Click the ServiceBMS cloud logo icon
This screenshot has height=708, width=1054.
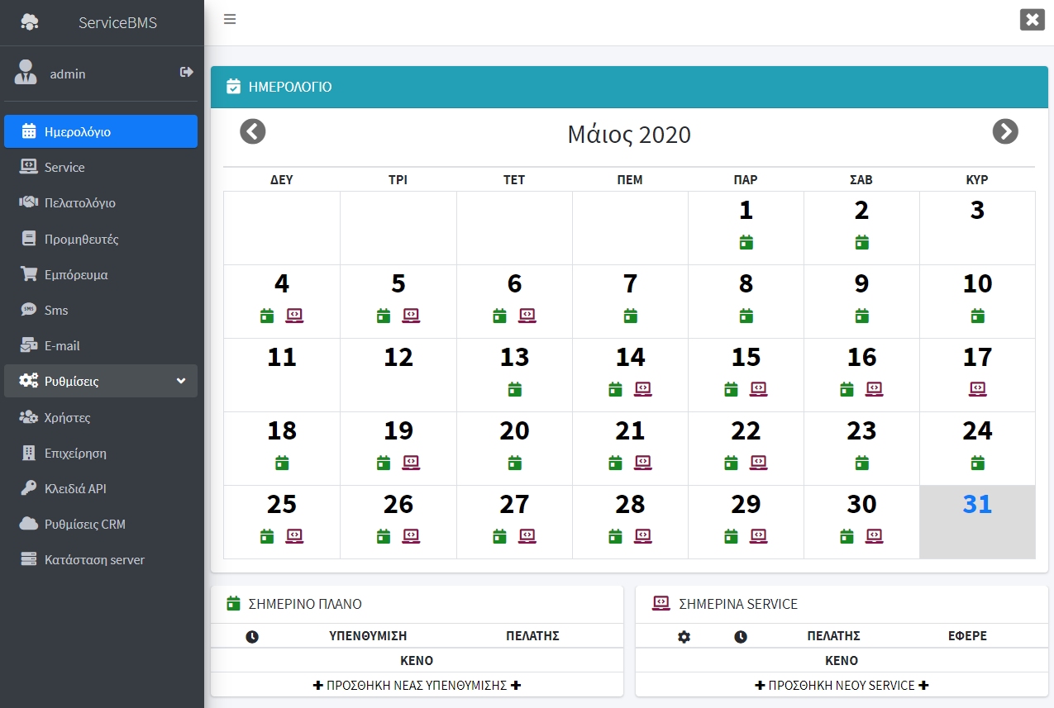[x=30, y=22]
